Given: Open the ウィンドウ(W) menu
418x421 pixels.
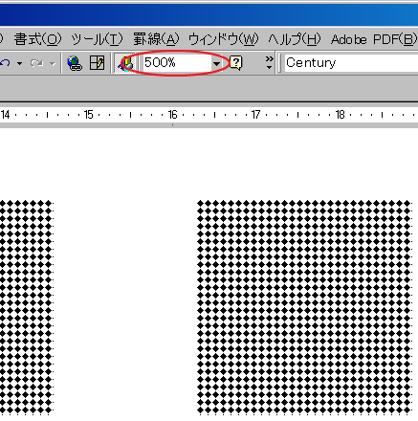Looking at the screenshot, I should pos(223,39).
